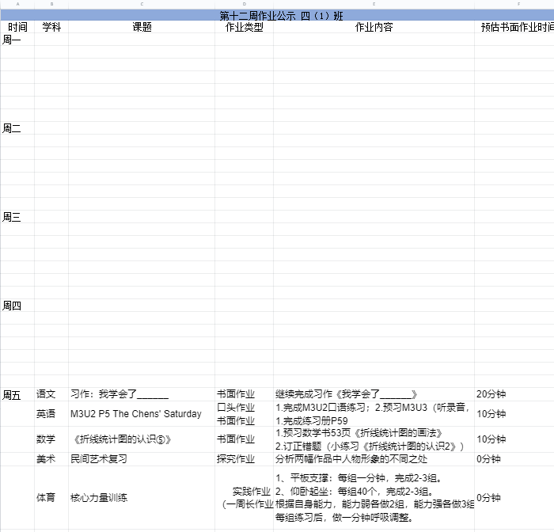Screen dimensions: 554x532
Task: Click the 作业类型 header cell
Action: 244,27
